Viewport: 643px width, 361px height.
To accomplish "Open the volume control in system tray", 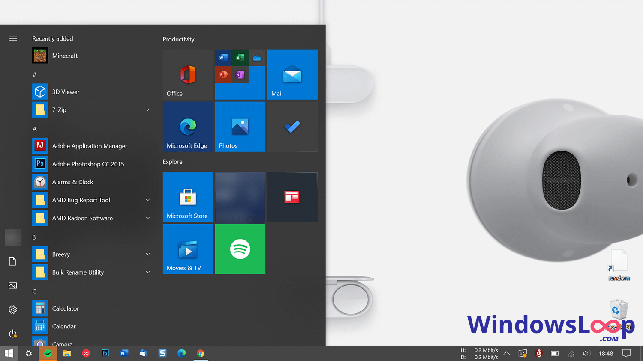I will coord(587,353).
